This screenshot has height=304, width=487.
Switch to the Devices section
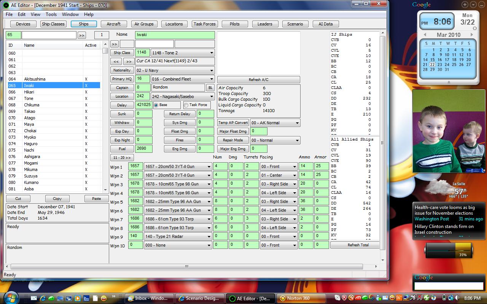23,24
